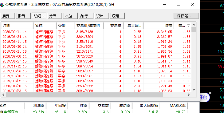Select the row dated 2019/05/21
Screen dimensions: 224x113
click(96, 51)
